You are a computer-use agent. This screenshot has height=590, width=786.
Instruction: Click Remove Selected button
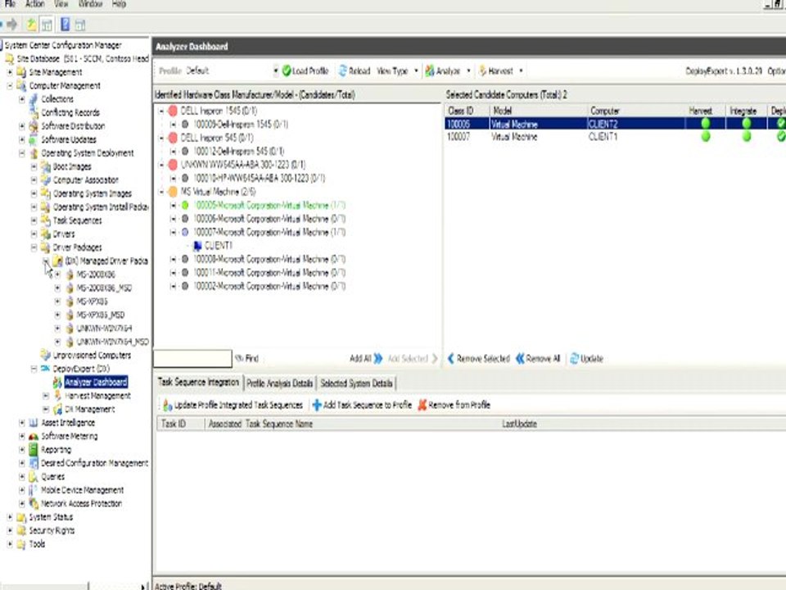(x=478, y=358)
